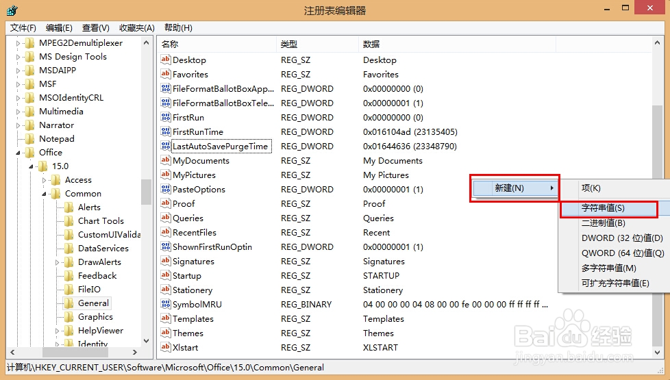This screenshot has width=670, height=380.
Task: Select the Chart Tools tree item
Action: (x=101, y=220)
